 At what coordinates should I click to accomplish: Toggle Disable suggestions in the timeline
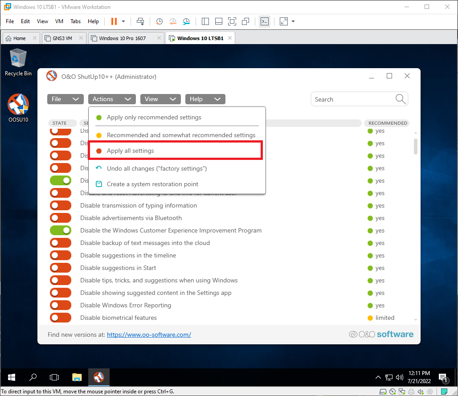coord(61,256)
